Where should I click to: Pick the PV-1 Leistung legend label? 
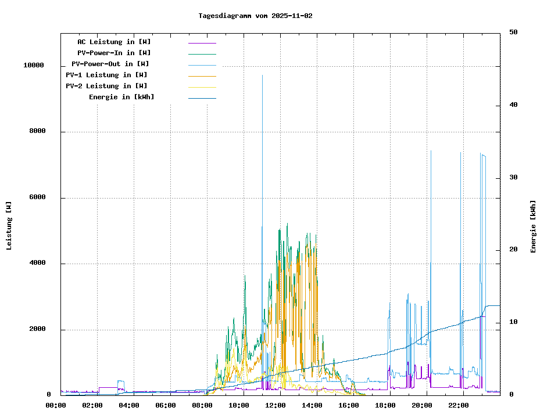click(x=106, y=75)
